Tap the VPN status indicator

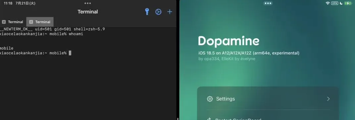pyautogui.click(x=334, y=3)
